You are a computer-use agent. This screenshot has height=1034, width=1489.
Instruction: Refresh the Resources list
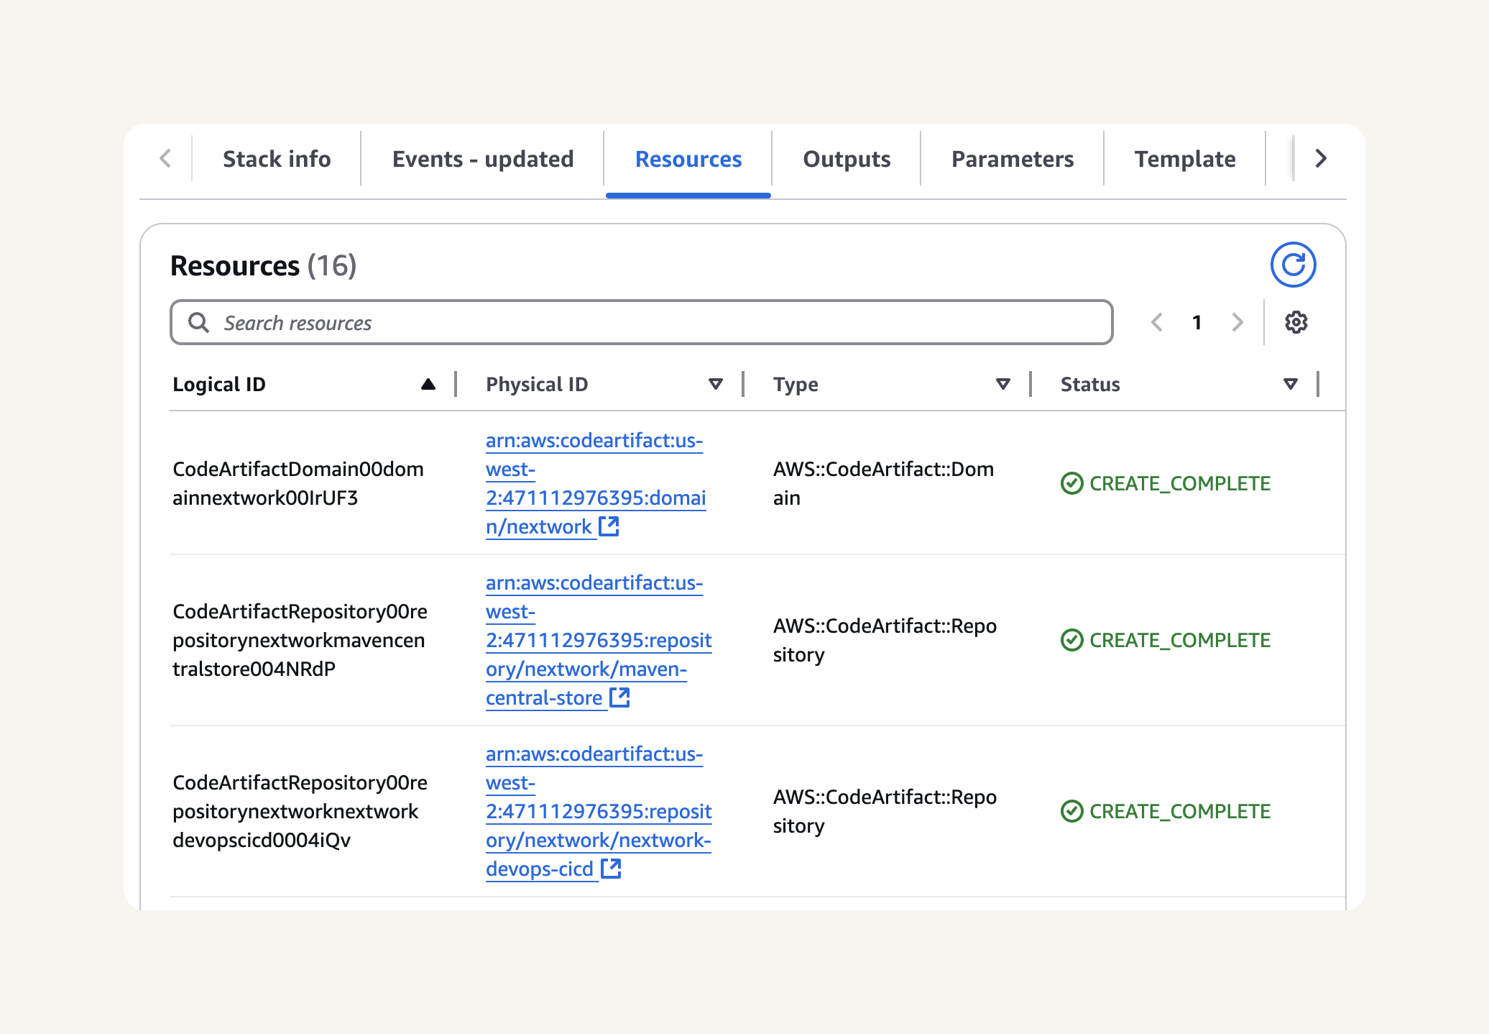1293,265
